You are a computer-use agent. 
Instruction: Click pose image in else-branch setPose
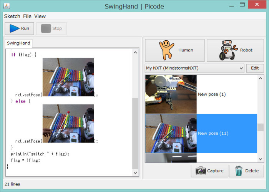(68, 123)
